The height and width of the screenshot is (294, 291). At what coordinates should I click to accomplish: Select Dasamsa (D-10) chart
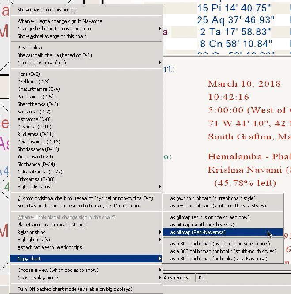point(34,127)
